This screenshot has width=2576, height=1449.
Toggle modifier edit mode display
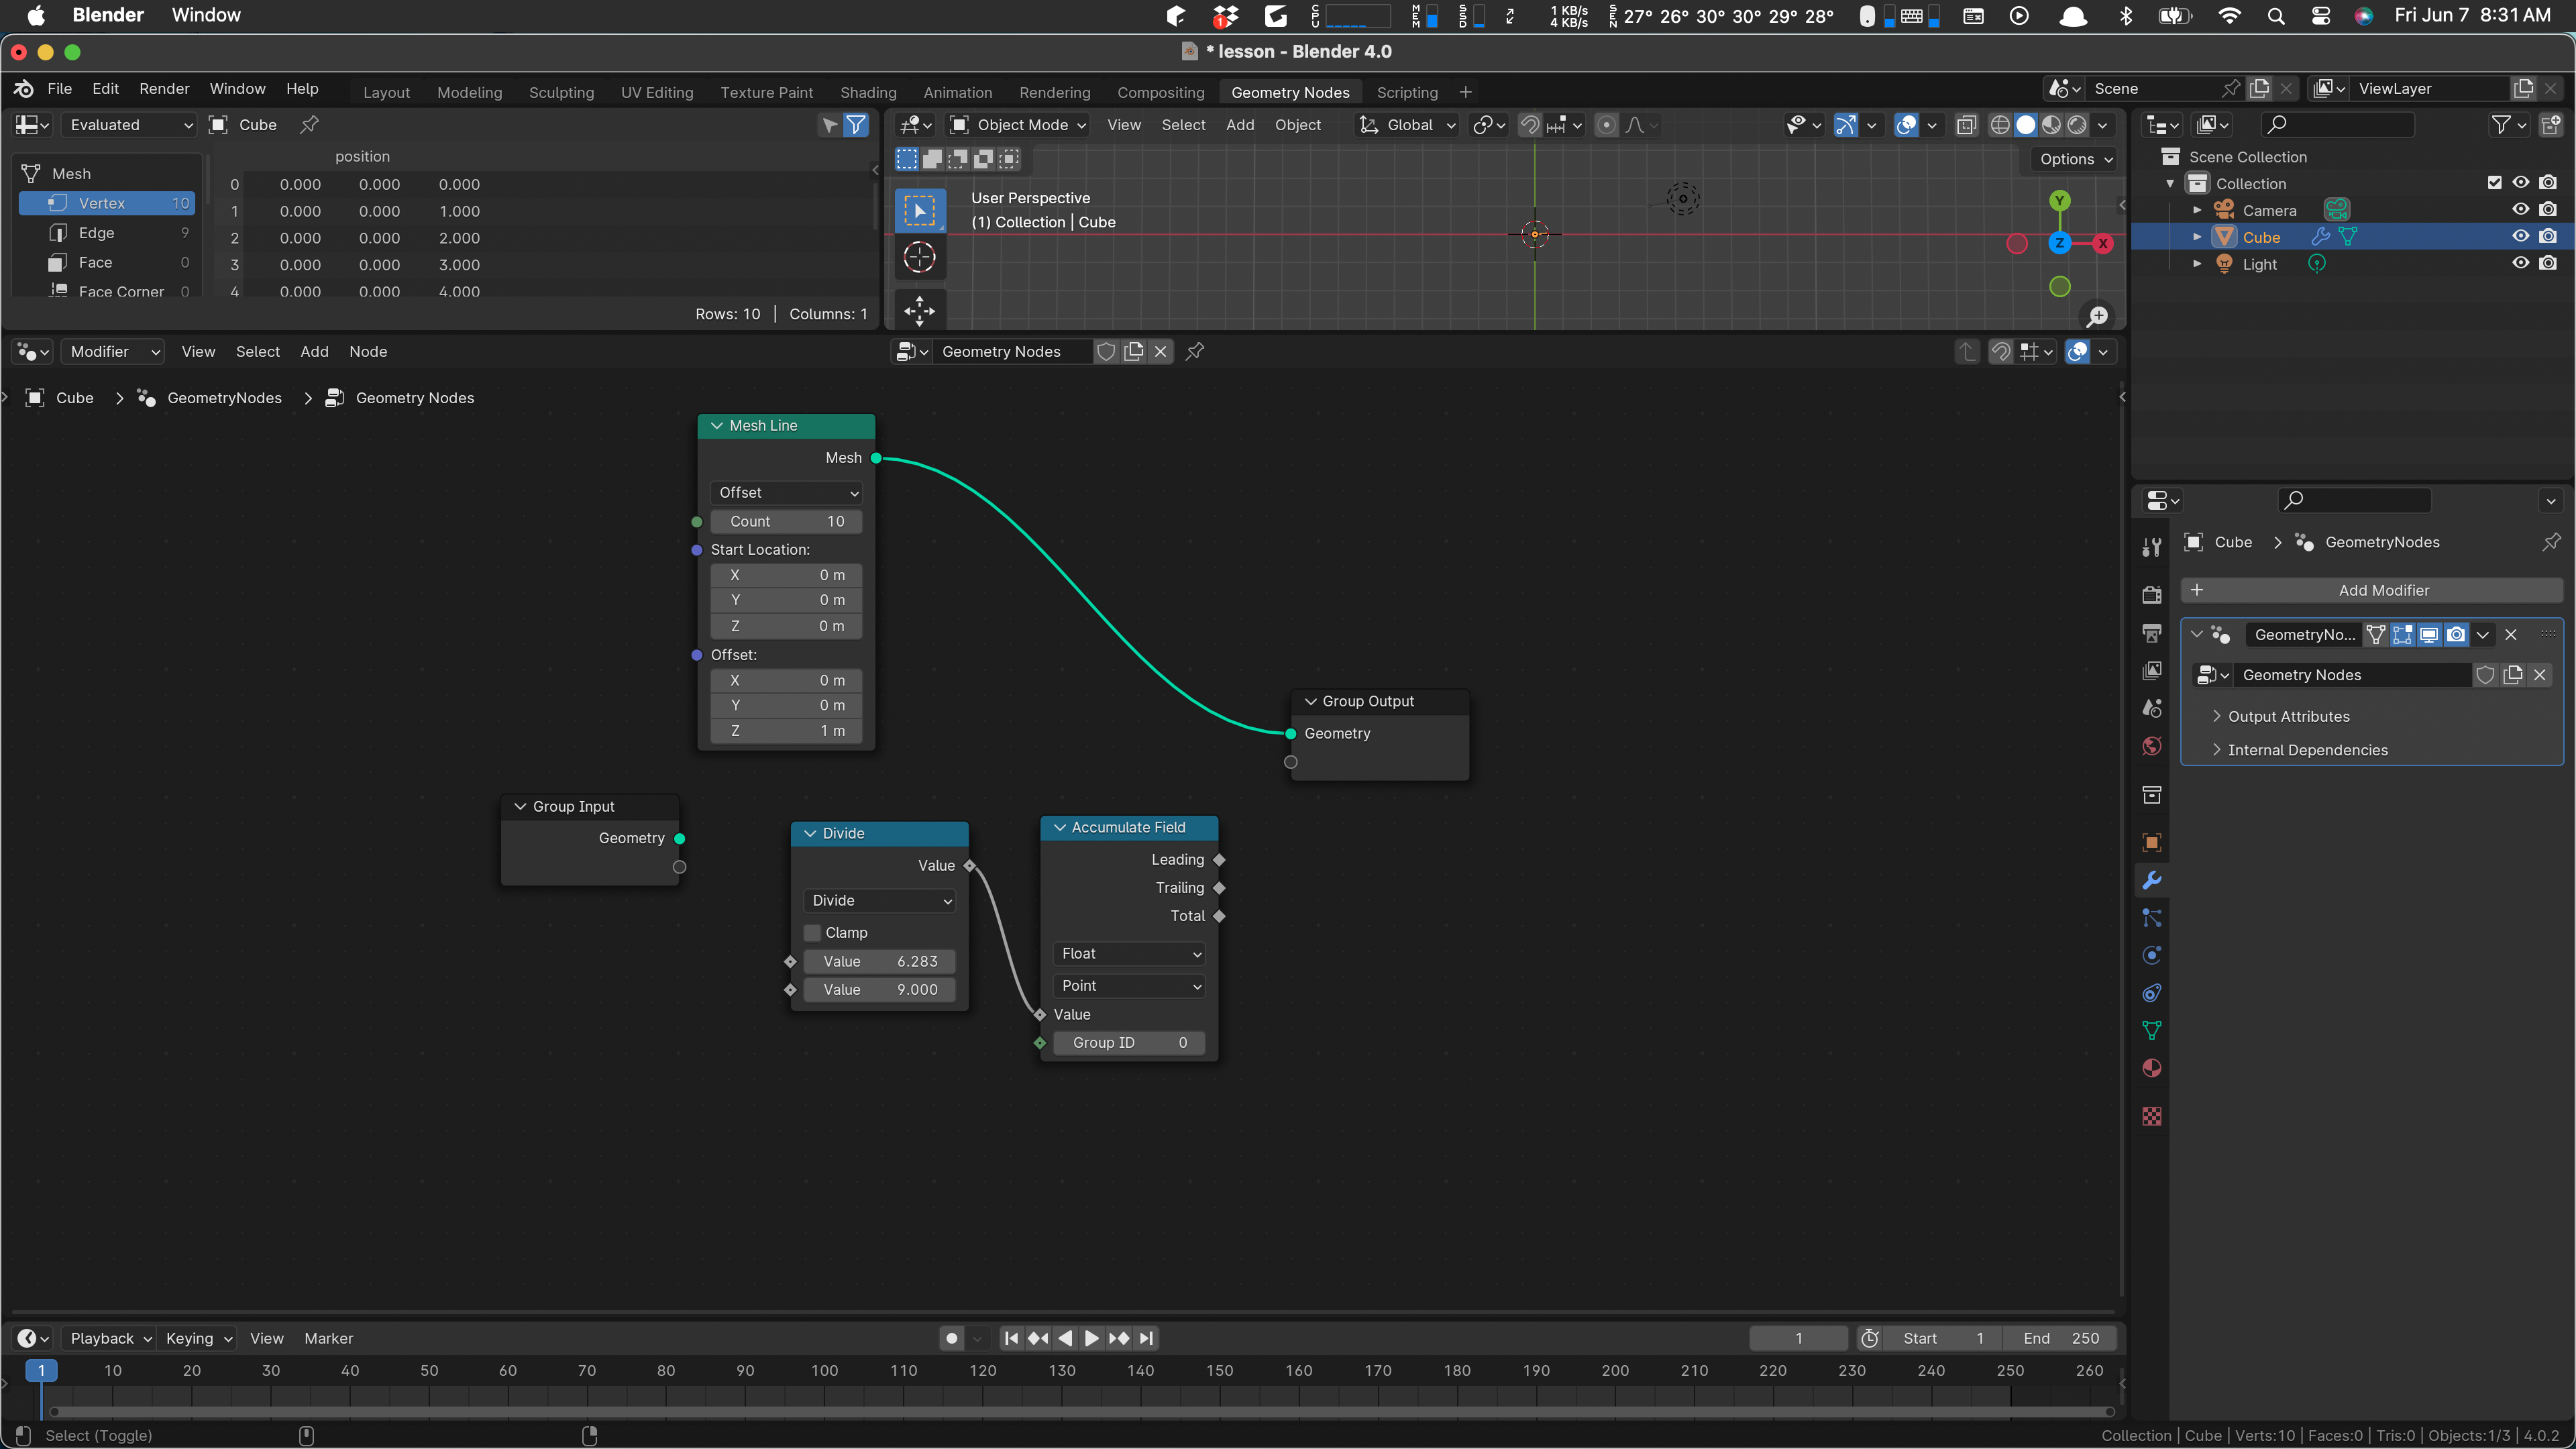click(2402, 634)
